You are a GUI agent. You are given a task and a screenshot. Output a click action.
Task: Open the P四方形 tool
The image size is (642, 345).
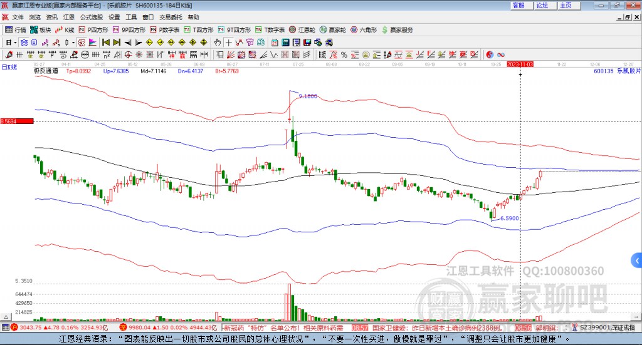[93, 30]
